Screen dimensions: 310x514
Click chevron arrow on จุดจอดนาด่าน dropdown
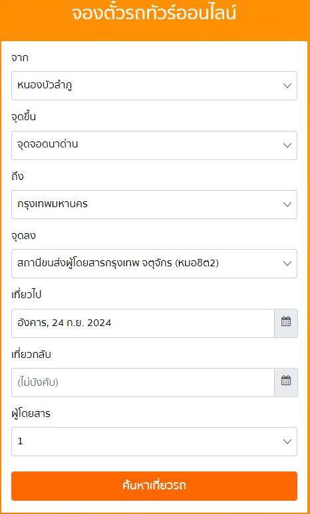[x=287, y=145]
